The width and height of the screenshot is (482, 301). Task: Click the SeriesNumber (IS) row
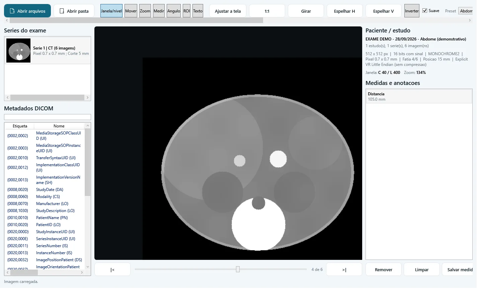45,246
